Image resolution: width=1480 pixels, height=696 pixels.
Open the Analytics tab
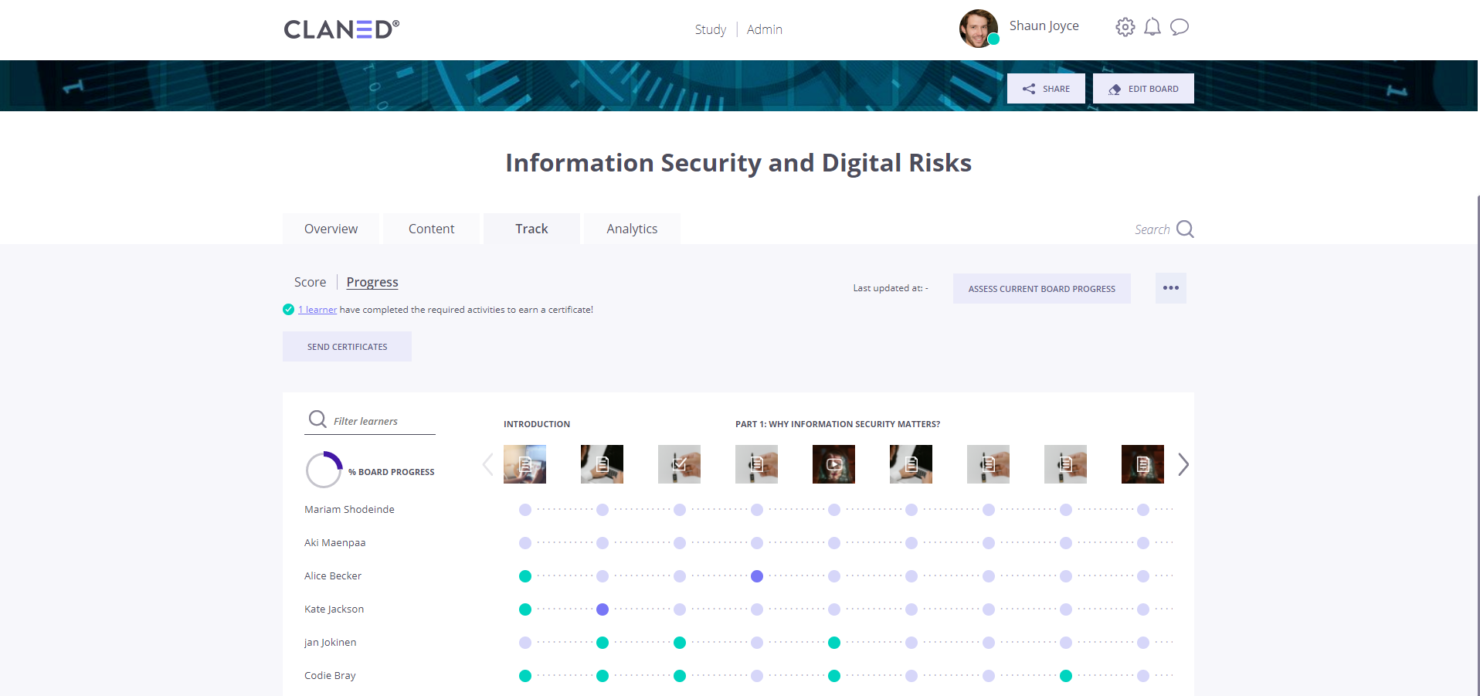pyautogui.click(x=632, y=229)
